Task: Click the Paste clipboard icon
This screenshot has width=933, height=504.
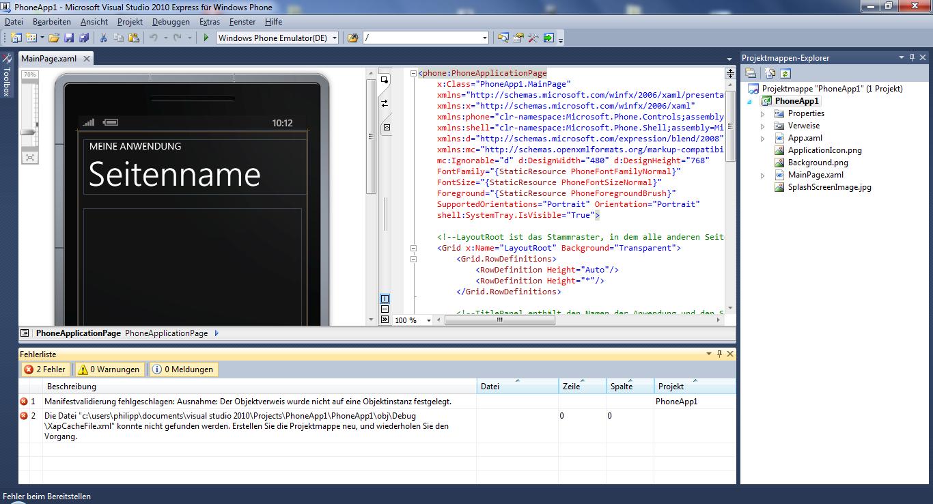Action: (134, 38)
